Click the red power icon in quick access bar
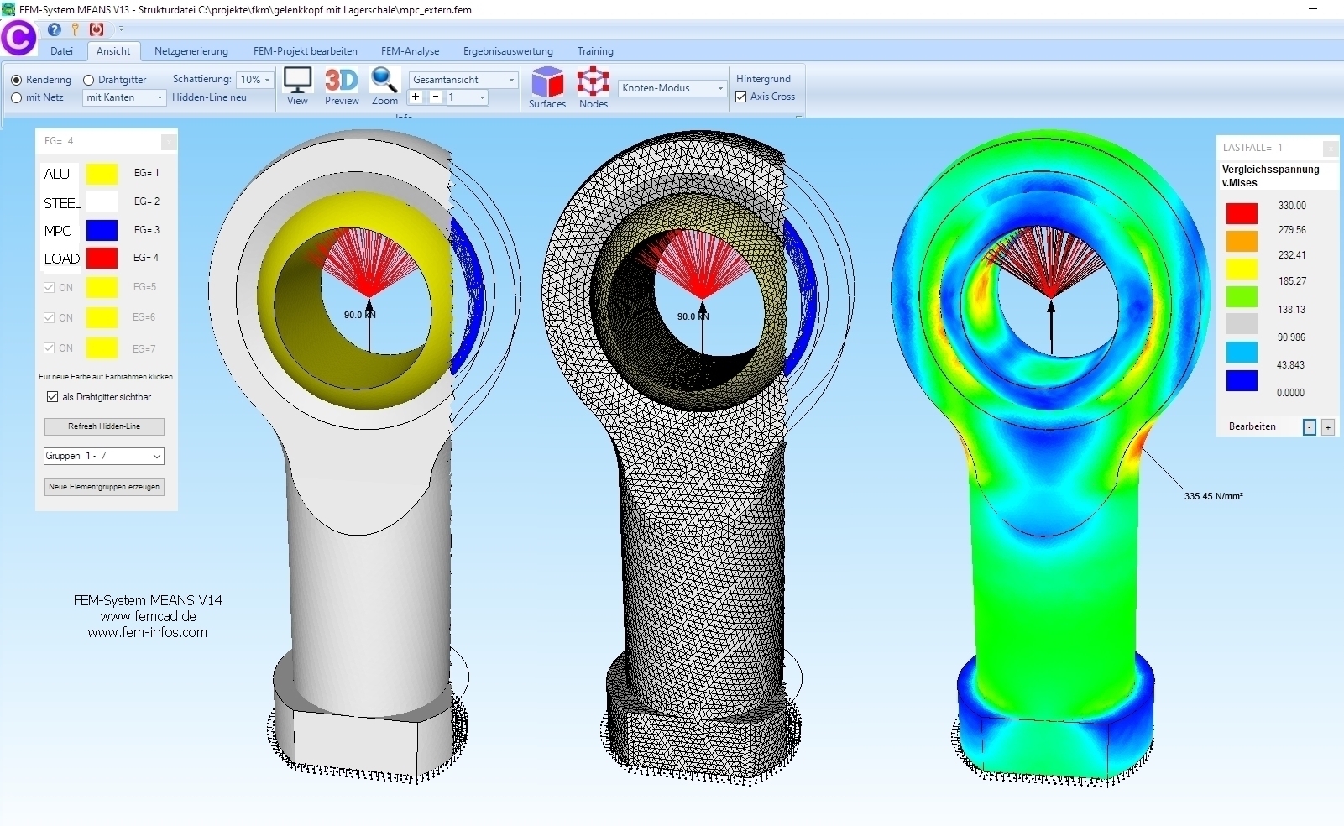The width and height of the screenshot is (1344, 826). 97,29
